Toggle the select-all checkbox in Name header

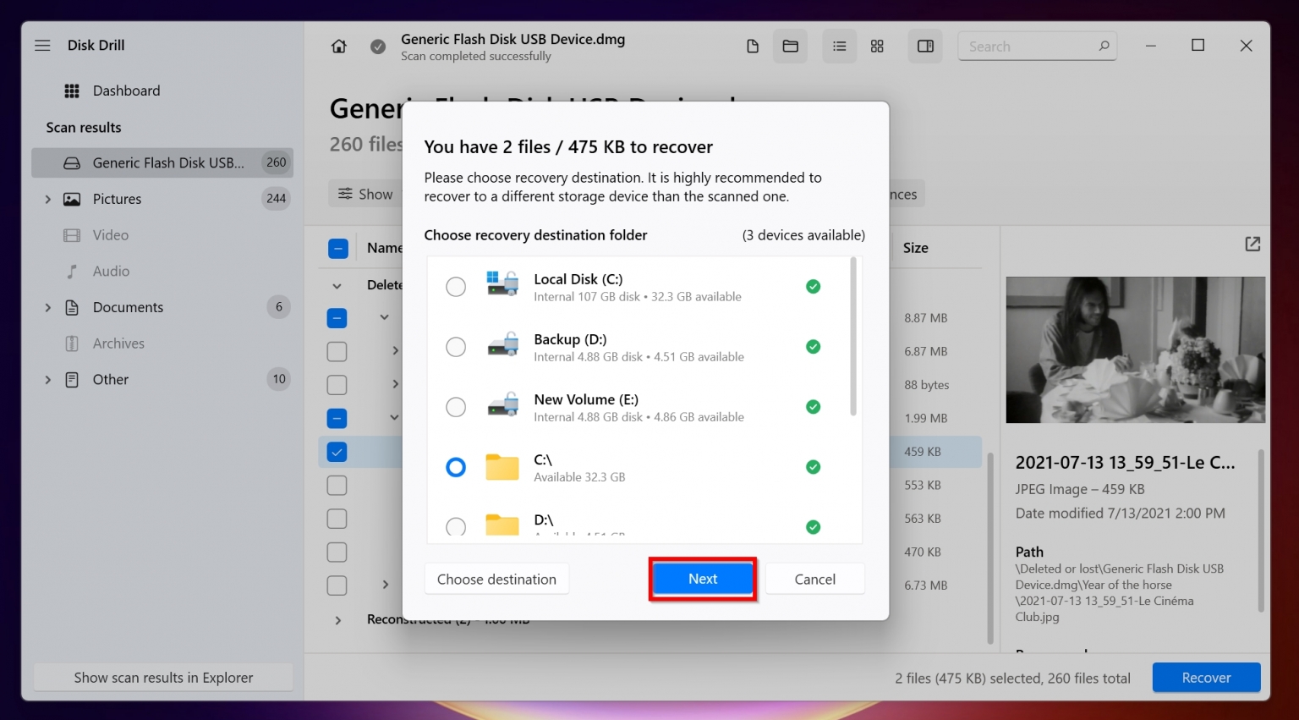pos(338,248)
